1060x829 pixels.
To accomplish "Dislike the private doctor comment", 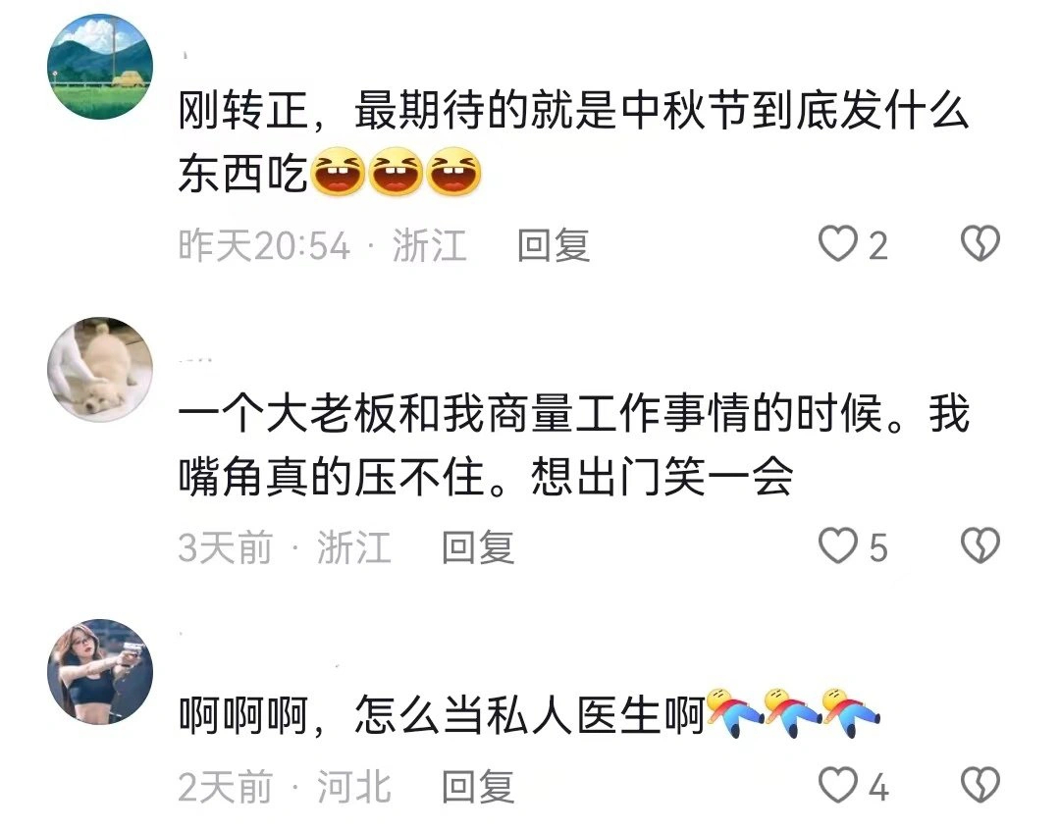I will pos(980,785).
